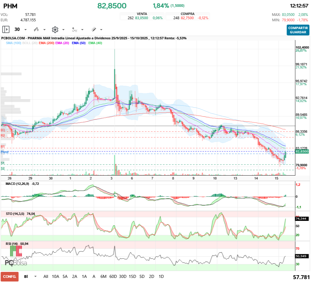The image size is (314, 283).
Task: Click the current price label 82,8500 on axis
Action: tap(302, 152)
